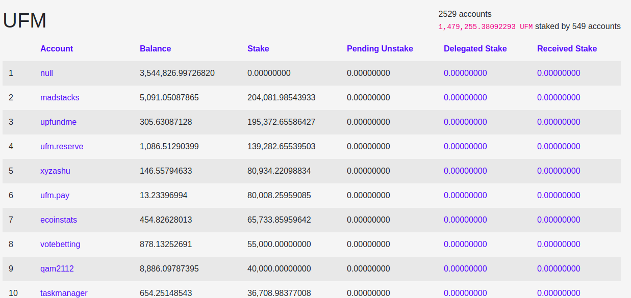Screen dimensions: 631x298
Task: Click ufm.reserve row's Received Stake value
Action: click(x=559, y=147)
